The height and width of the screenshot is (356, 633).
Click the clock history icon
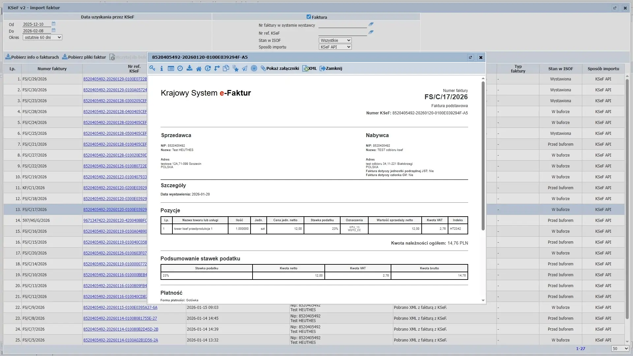pos(180,69)
